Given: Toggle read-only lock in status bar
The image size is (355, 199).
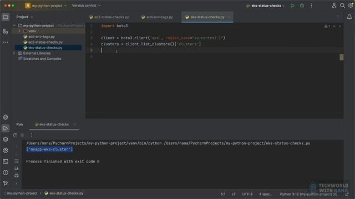Looking at the screenshot, I should (x=347, y=194).
